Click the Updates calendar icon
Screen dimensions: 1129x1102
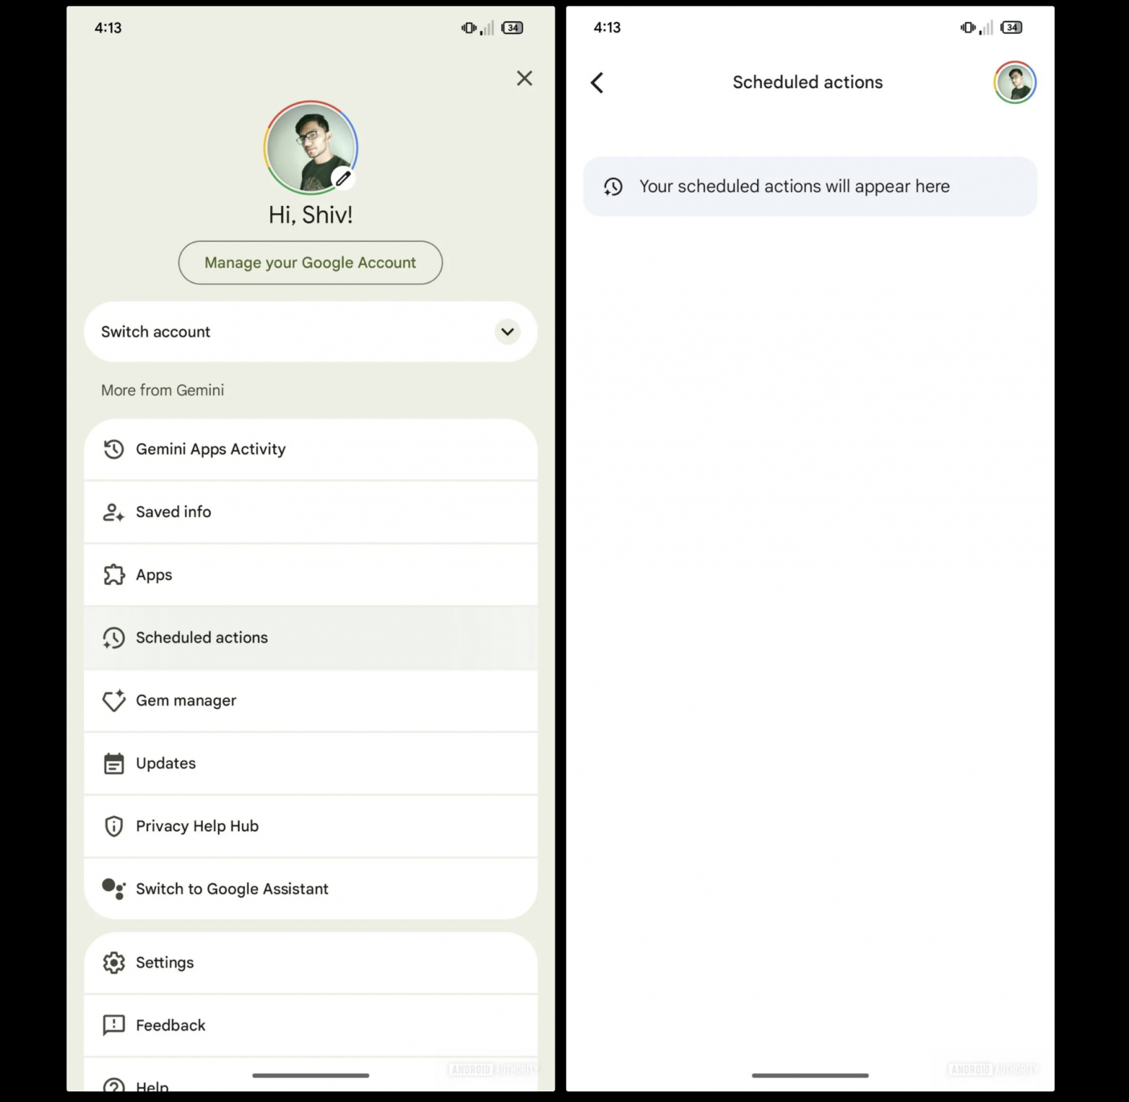click(114, 763)
